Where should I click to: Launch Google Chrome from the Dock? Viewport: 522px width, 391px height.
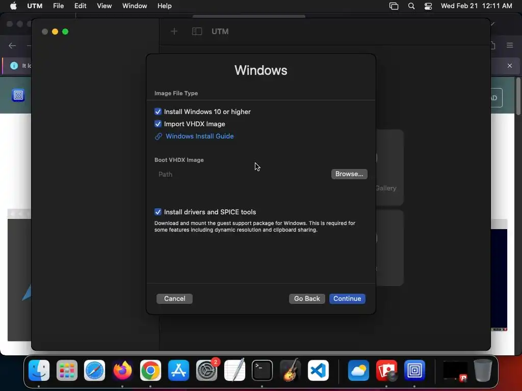tap(150, 370)
